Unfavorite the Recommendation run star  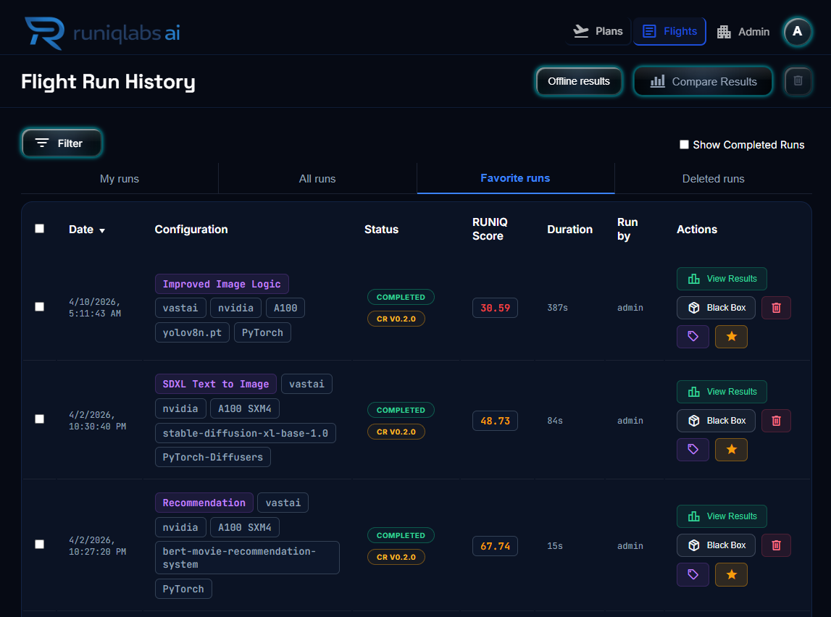[x=731, y=574]
